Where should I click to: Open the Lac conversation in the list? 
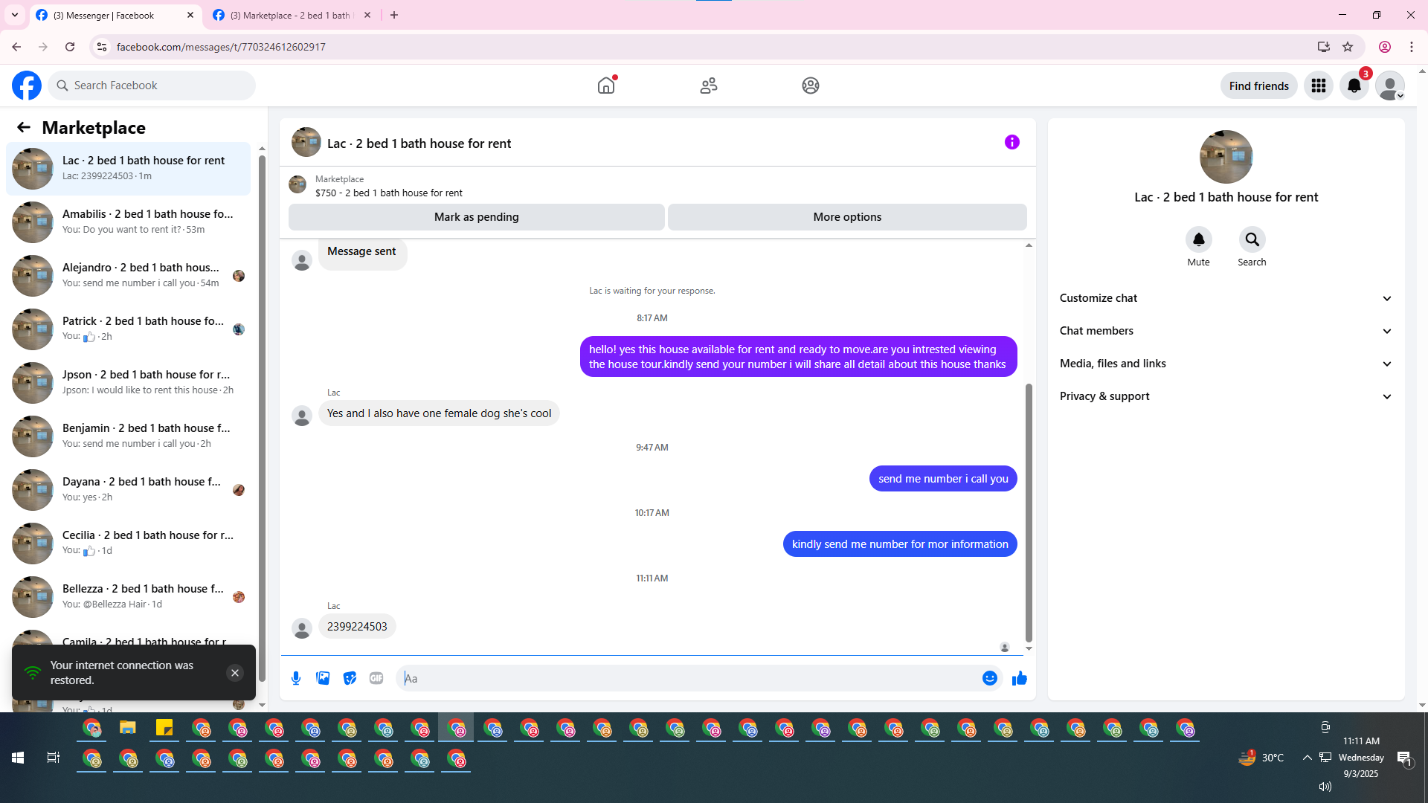128,169
